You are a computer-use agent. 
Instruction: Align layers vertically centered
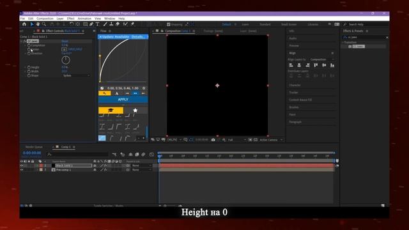coord(324,65)
